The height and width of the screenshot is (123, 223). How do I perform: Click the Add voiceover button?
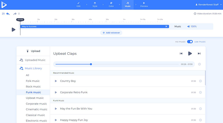pyautogui.click(x=111, y=33)
